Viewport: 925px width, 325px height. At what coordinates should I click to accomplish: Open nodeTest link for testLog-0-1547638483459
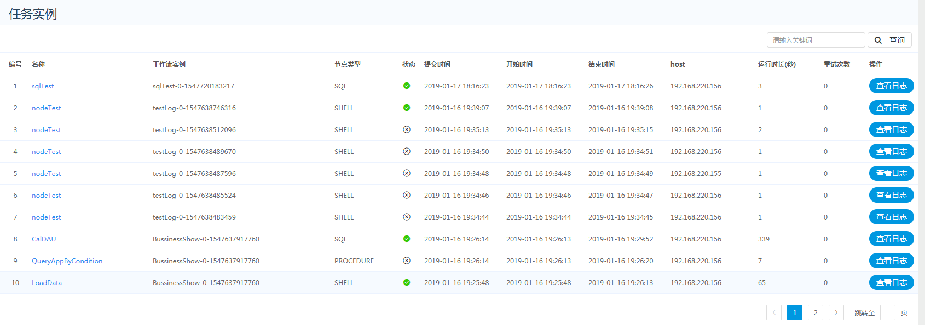point(47,217)
